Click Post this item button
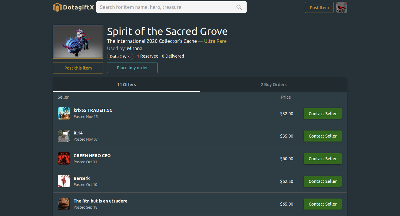 pos(78,68)
